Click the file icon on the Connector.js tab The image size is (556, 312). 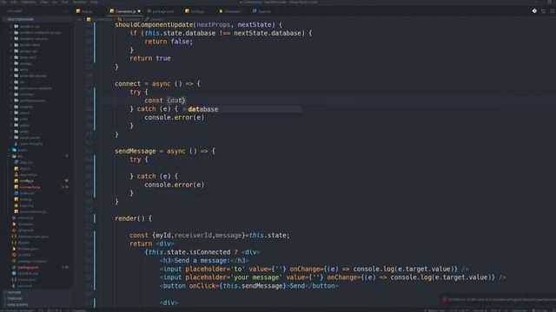(x=112, y=11)
